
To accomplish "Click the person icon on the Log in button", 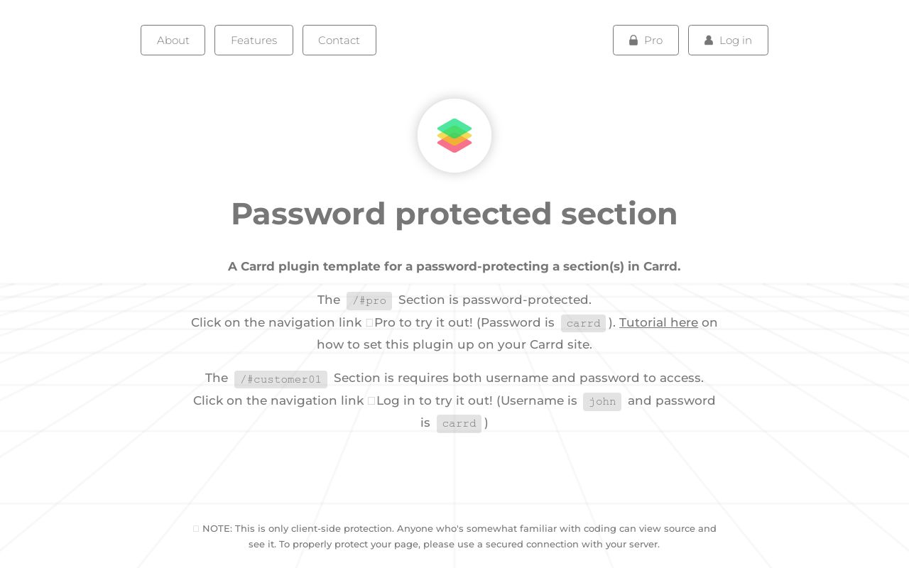I will coord(709,40).
